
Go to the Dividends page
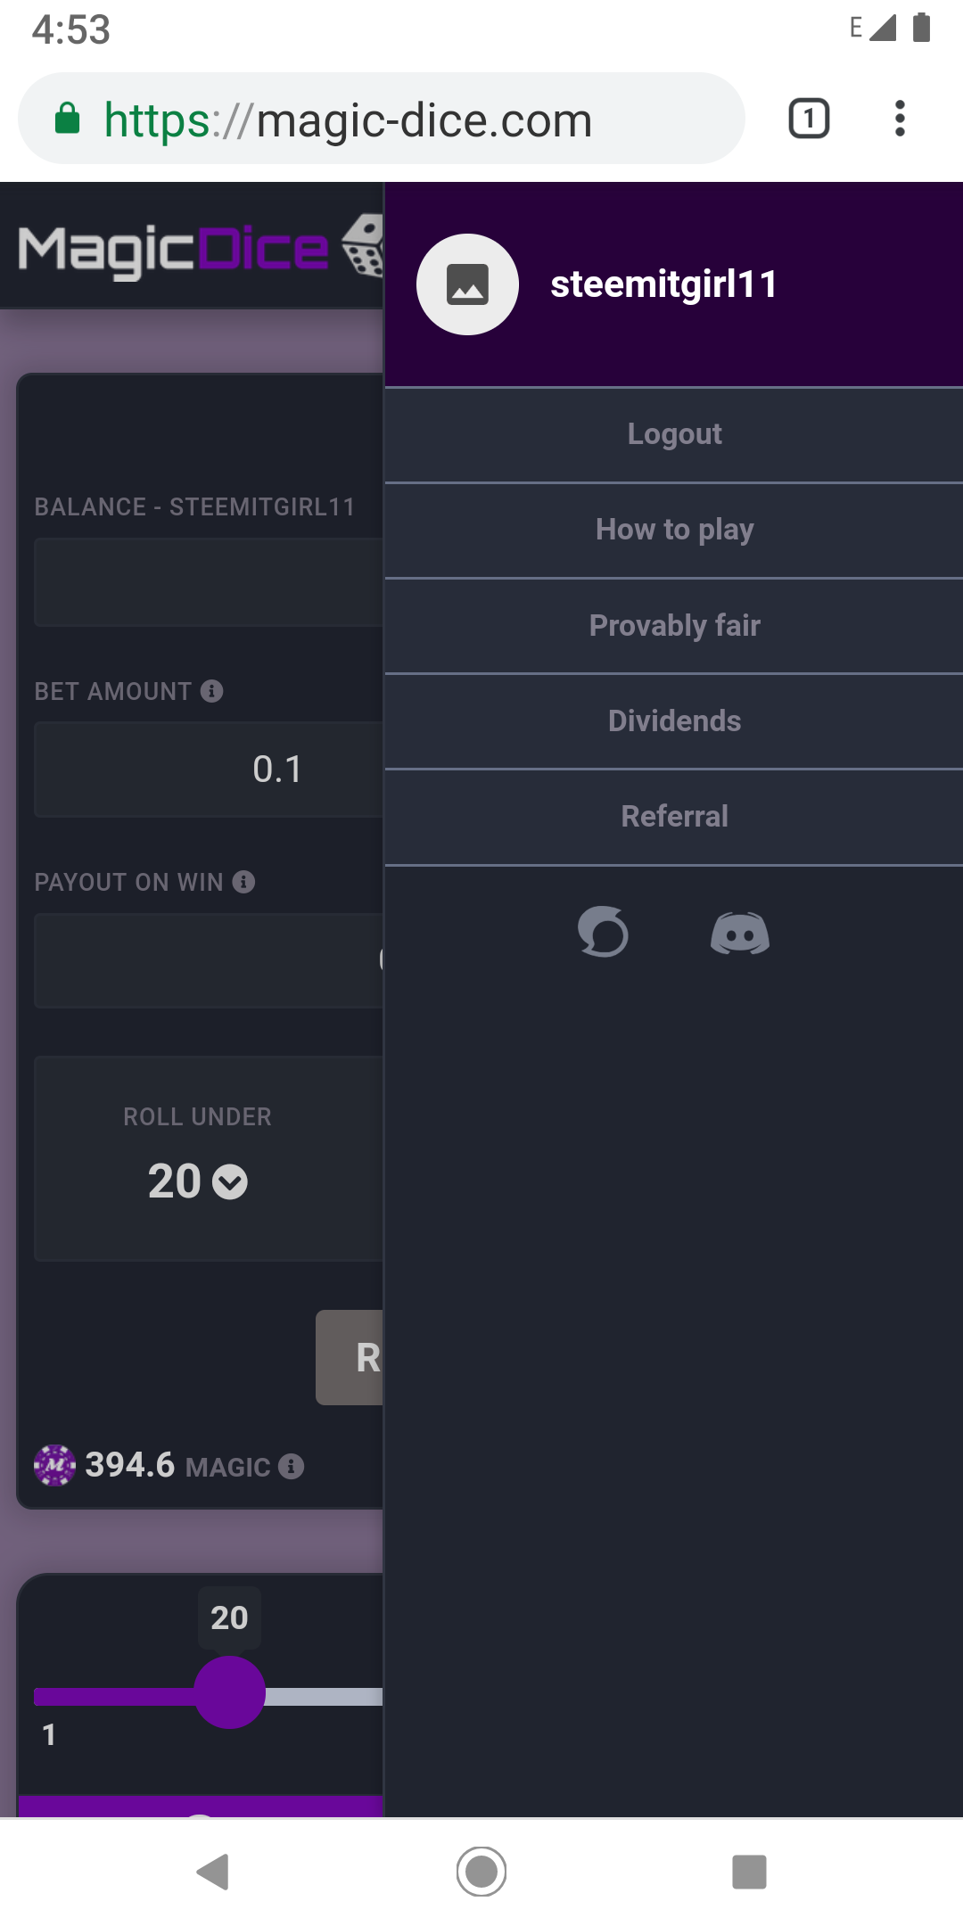pyautogui.click(x=674, y=721)
